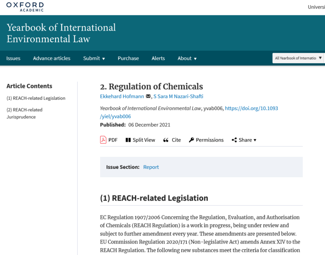Screen dimensions: 325x255
Task: Open author S Sara M Nazari-Shafti's link
Action: [178, 96]
